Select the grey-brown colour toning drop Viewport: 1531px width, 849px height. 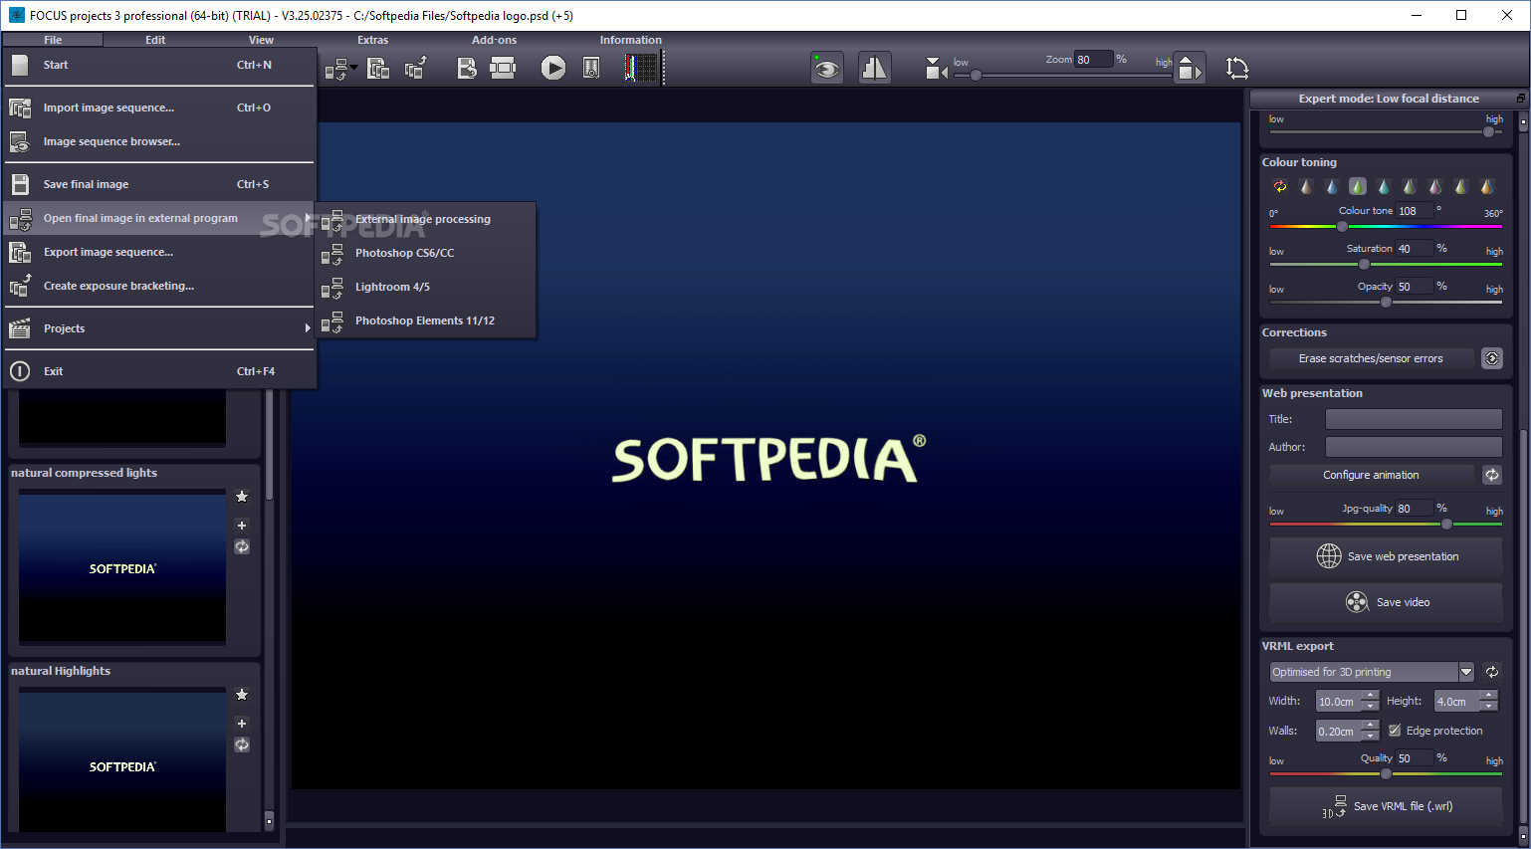pyautogui.click(x=1306, y=186)
